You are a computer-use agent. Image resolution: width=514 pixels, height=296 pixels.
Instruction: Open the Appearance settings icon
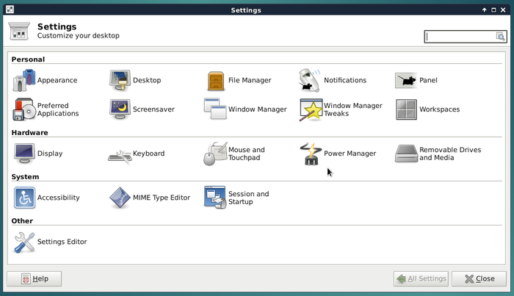tap(24, 80)
